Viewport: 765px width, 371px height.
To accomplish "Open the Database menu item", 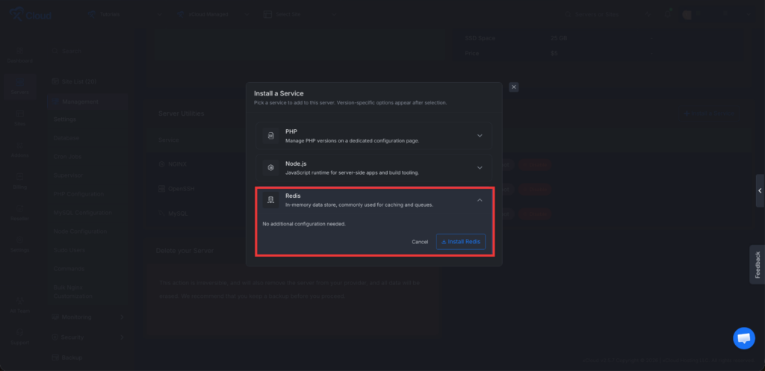I will pyautogui.click(x=66, y=138).
